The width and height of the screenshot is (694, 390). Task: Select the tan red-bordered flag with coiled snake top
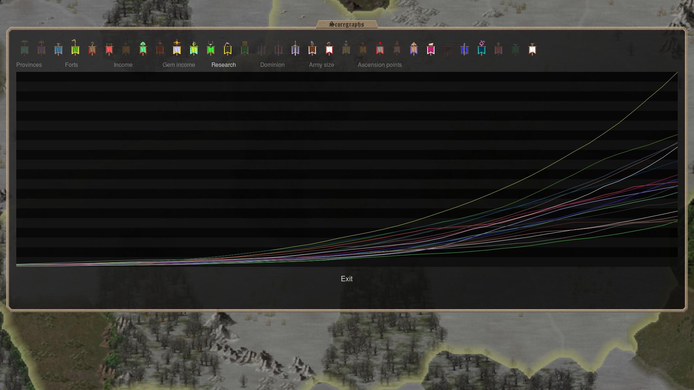92,48
